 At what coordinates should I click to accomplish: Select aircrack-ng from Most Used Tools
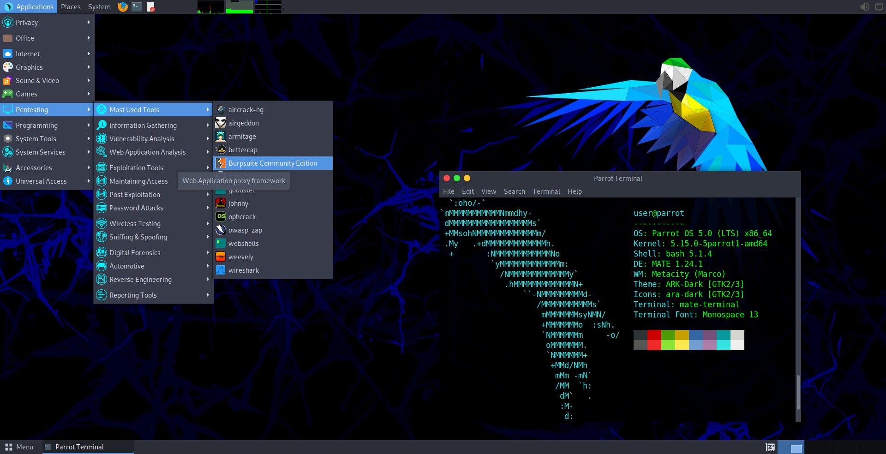(x=245, y=109)
